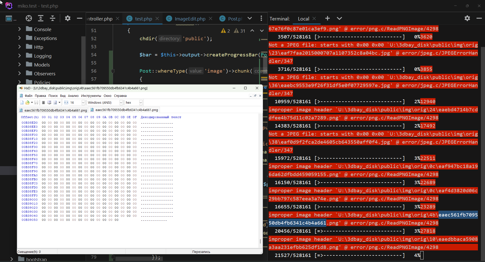The width and height of the screenshot is (485, 262).
Task: Collapse all project tree nodes
Action: point(53,18)
